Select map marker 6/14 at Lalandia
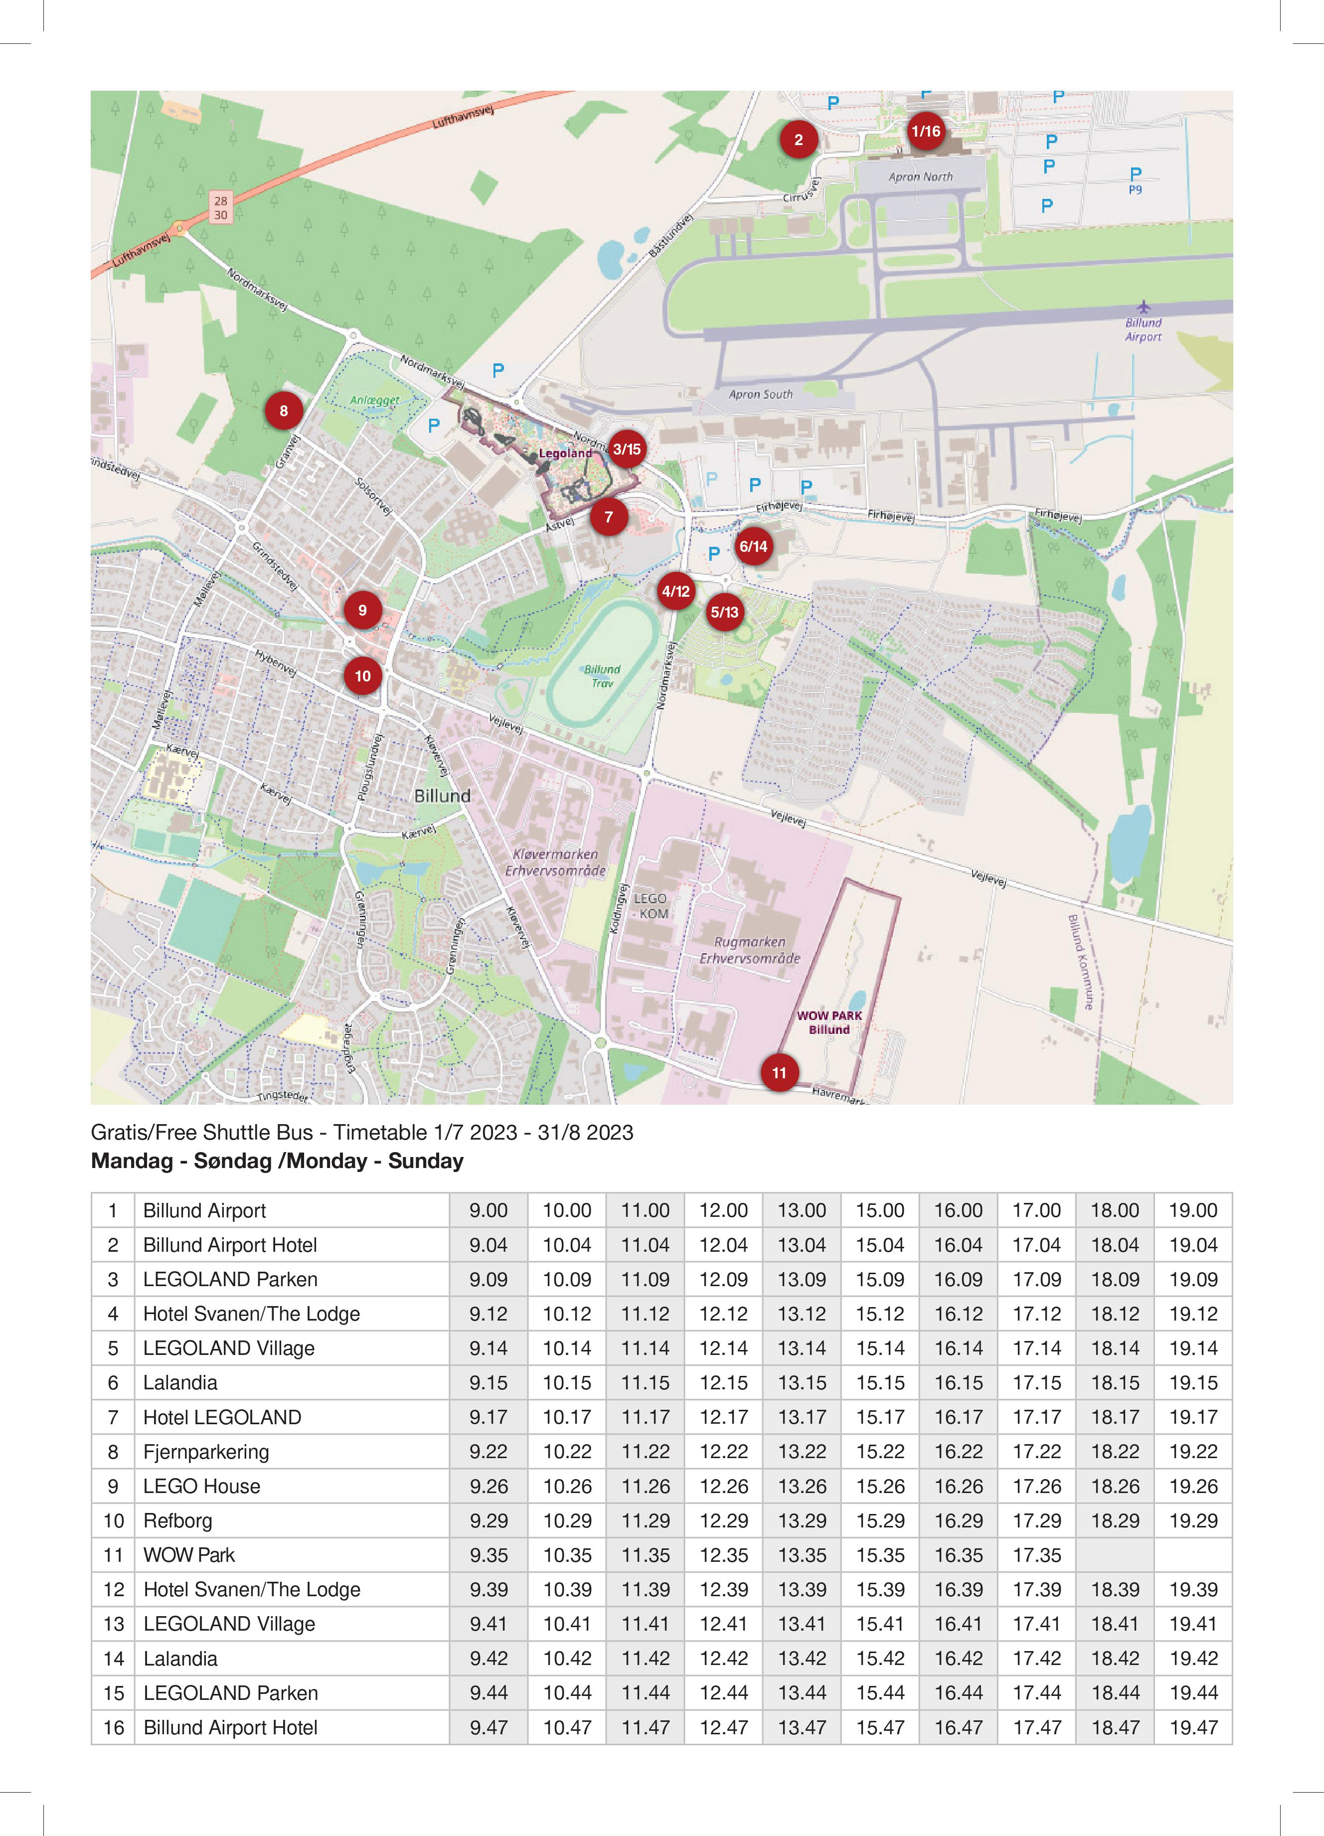 point(753,546)
